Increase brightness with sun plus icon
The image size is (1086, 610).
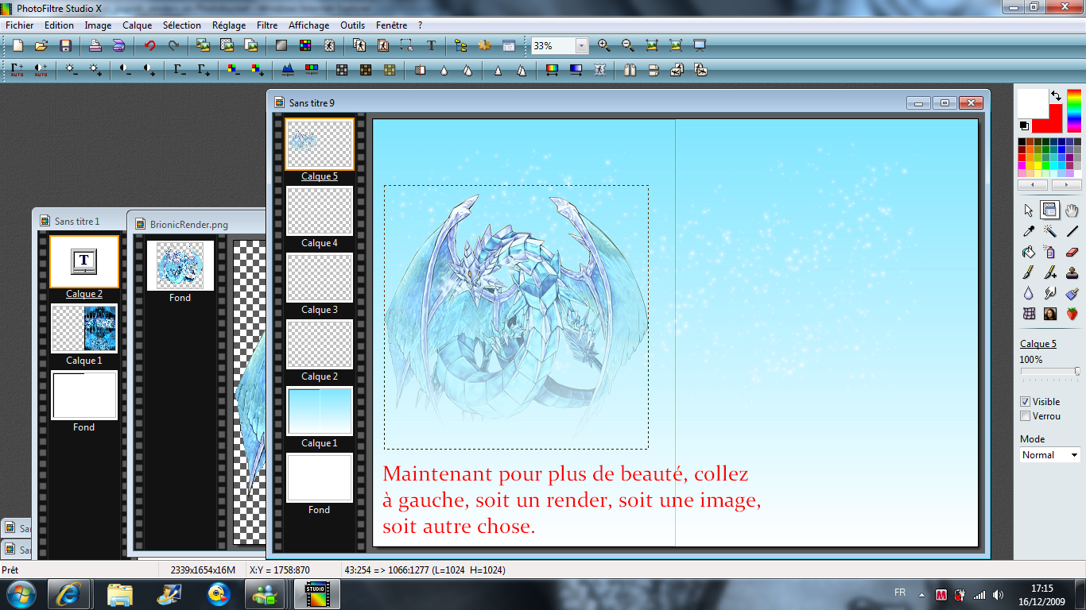pos(95,70)
